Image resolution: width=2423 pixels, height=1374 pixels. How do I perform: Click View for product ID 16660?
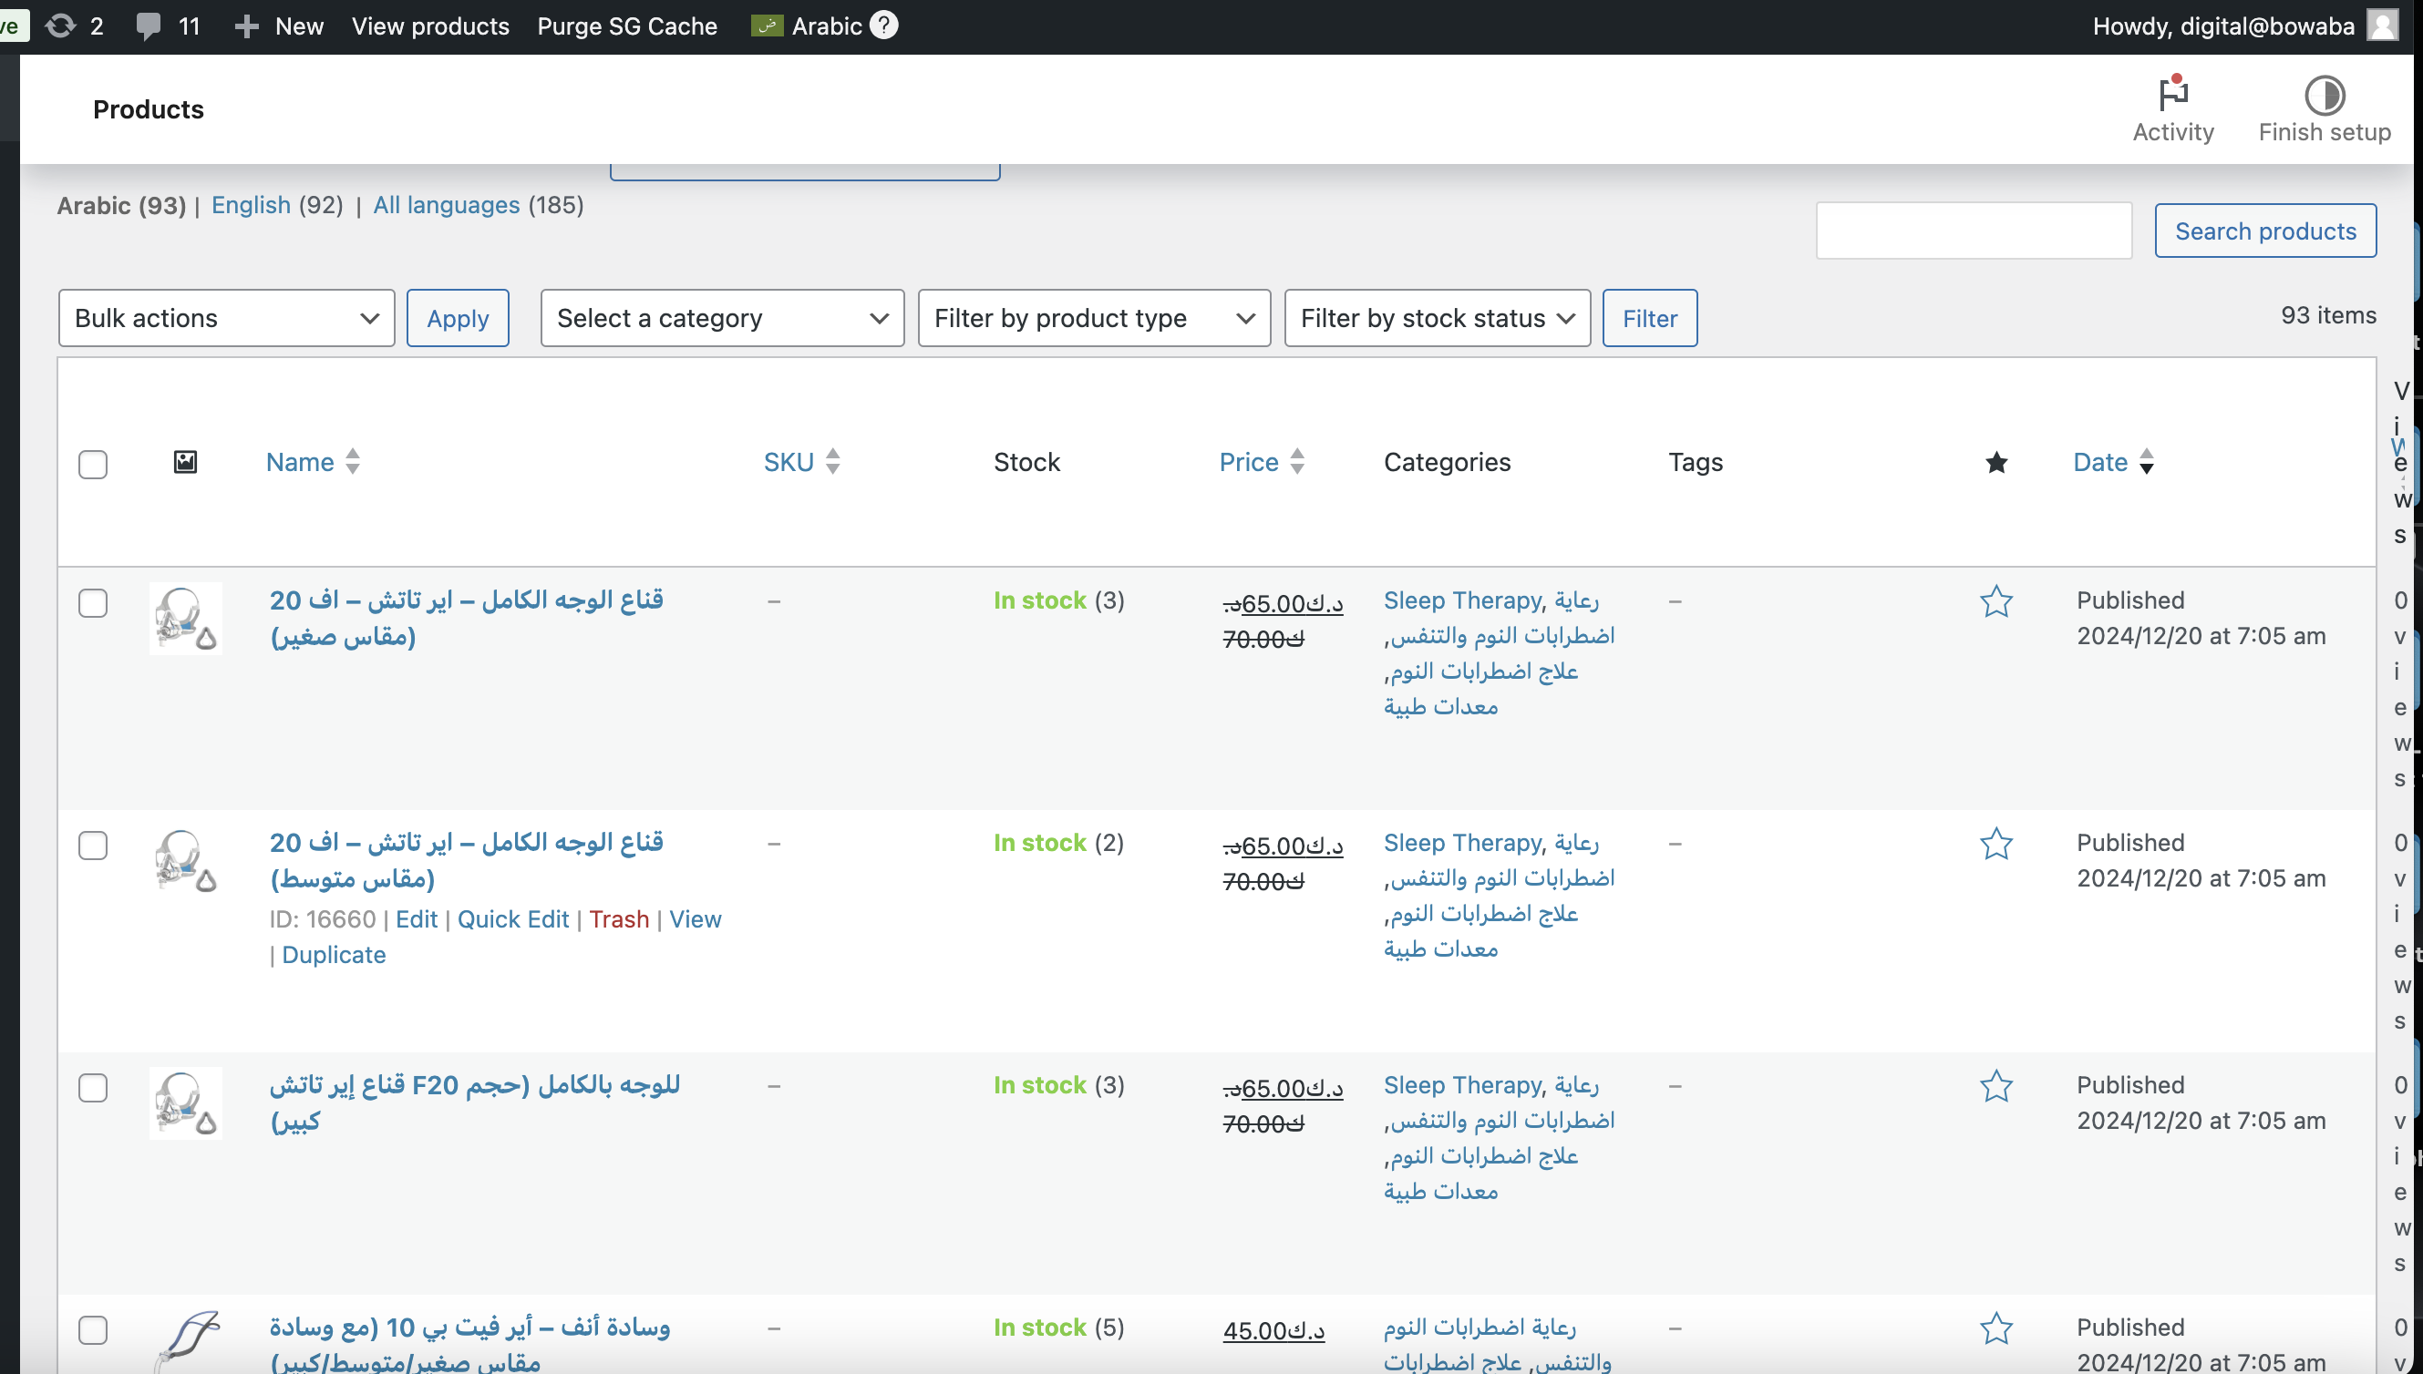coord(696,919)
